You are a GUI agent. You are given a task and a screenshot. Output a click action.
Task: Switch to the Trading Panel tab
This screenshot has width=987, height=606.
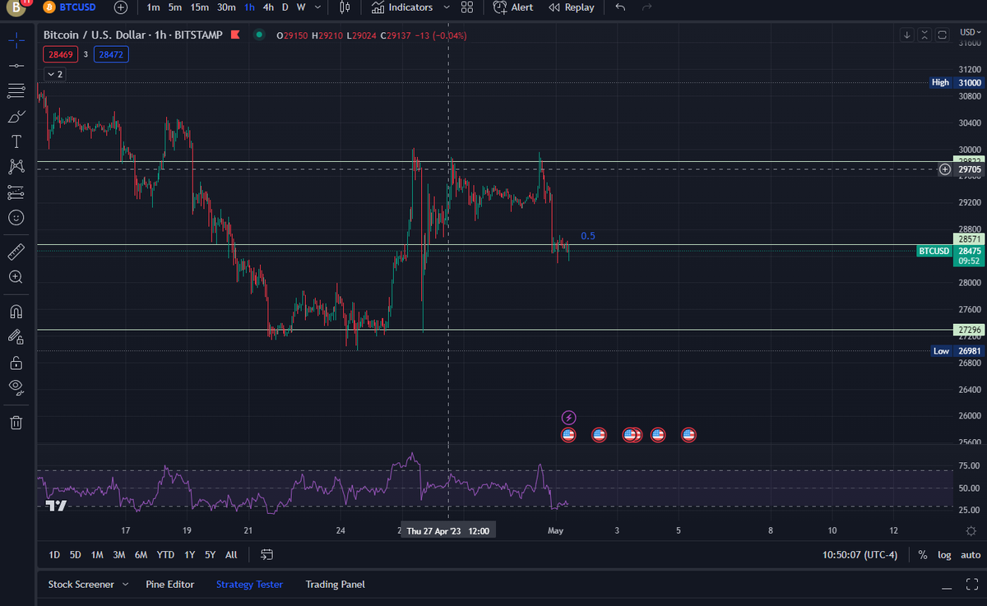335,585
